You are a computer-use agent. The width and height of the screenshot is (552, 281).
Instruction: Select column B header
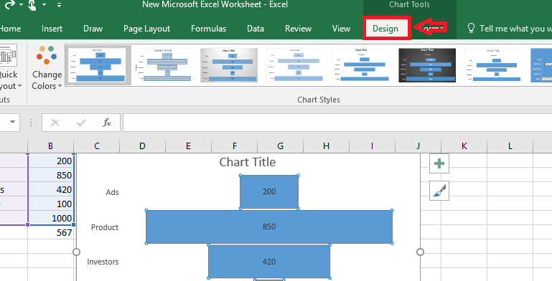[x=51, y=146]
